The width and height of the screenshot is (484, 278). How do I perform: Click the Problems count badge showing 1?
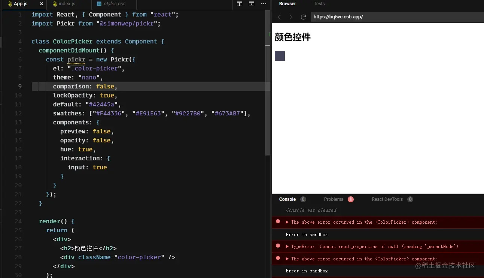[x=351, y=199]
